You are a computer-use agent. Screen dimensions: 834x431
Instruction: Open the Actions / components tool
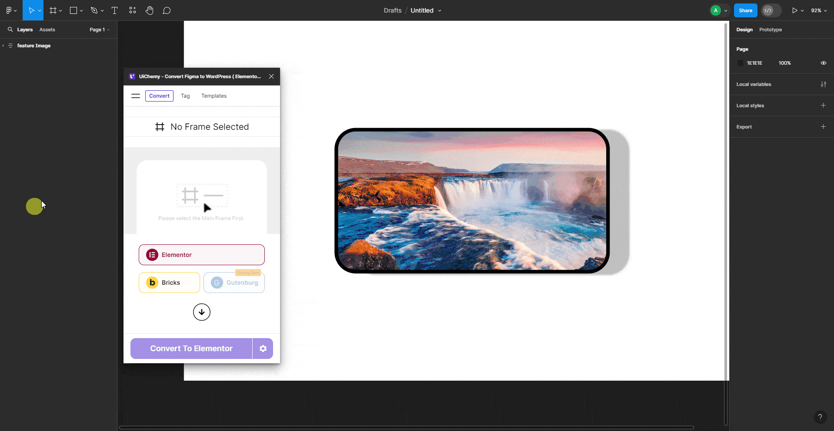133,10
